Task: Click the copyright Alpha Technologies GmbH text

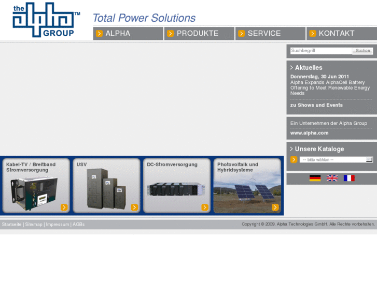Action: (308, 224)
